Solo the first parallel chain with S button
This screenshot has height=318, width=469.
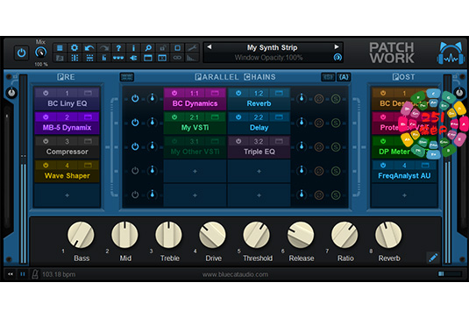pos(336,99)
